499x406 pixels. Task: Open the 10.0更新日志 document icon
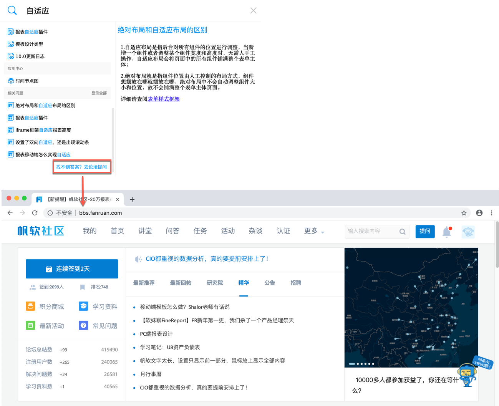(x=11, y=56)
